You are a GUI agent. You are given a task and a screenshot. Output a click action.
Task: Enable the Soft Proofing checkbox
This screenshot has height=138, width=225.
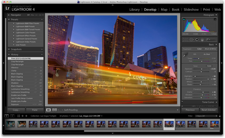coord(62,110)
